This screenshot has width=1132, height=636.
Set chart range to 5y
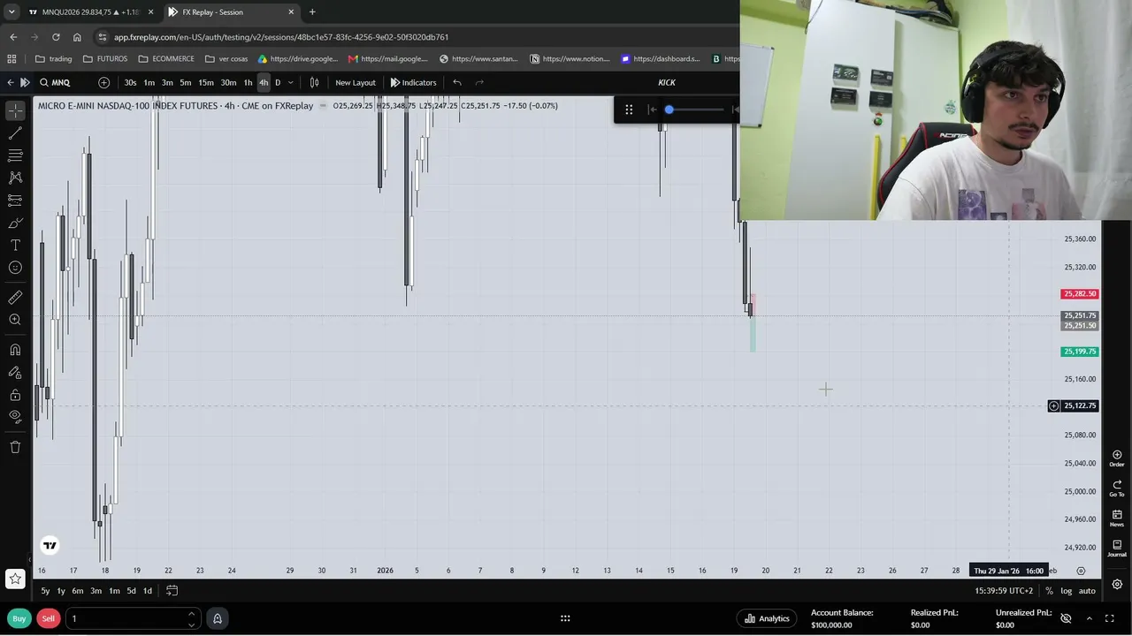45,591
